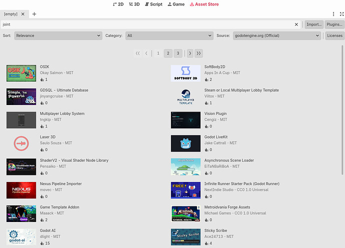Open the Script workspace

(153, 4)
